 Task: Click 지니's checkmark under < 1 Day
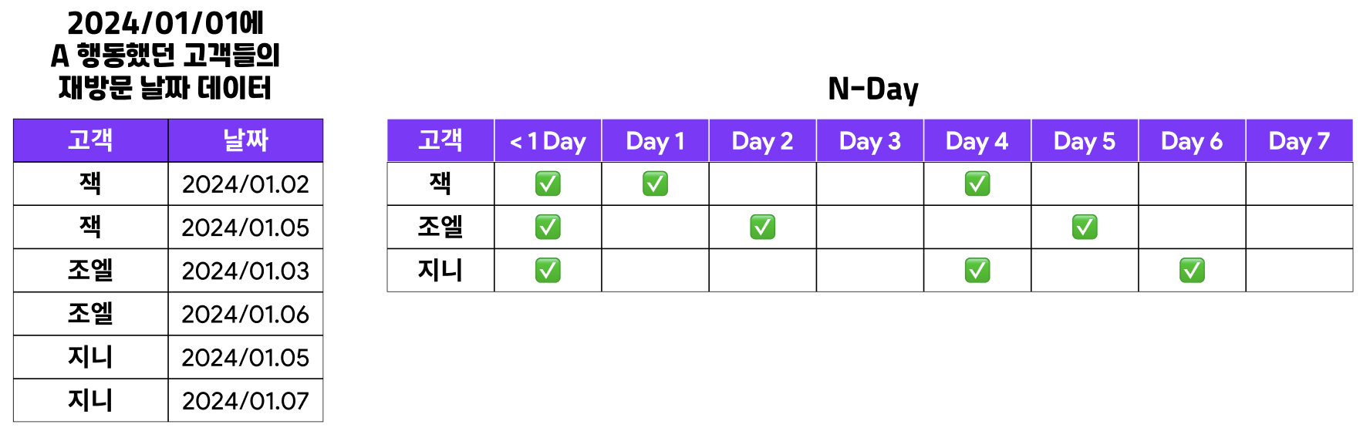click(x=548, y=270)
